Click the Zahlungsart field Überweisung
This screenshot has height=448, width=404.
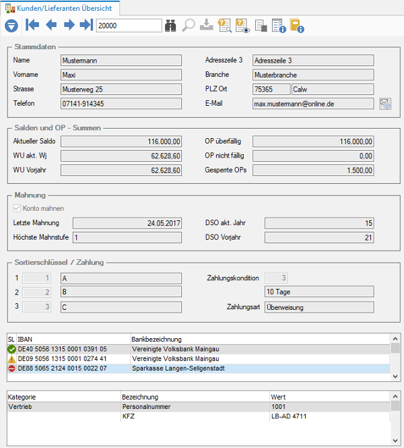click(x=319, y=307)
